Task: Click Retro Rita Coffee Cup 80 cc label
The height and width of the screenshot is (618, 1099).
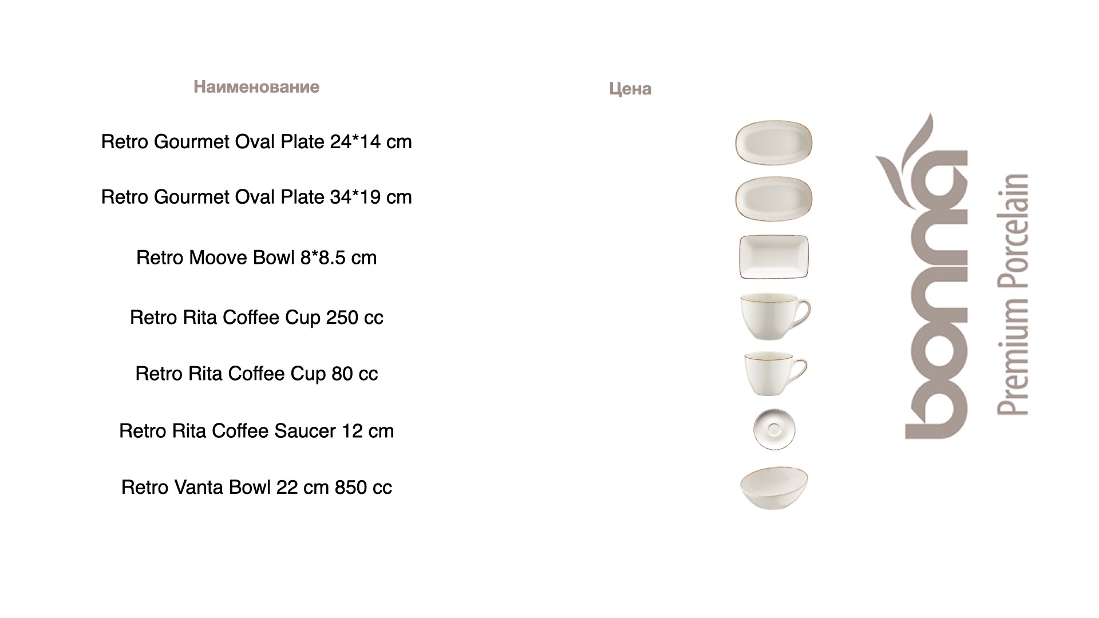Action: point(256,374)
